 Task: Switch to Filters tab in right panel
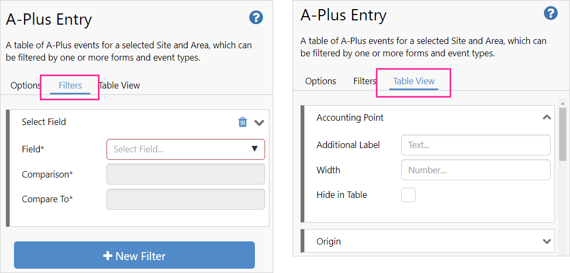tap(364, 81)
